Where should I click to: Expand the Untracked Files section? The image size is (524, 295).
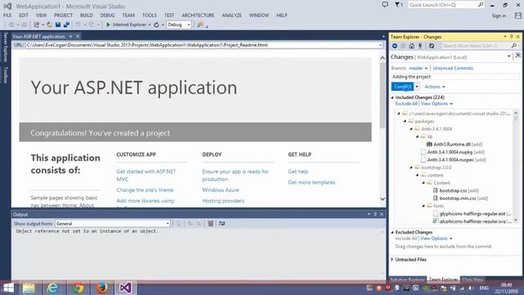tap(392, 260)
